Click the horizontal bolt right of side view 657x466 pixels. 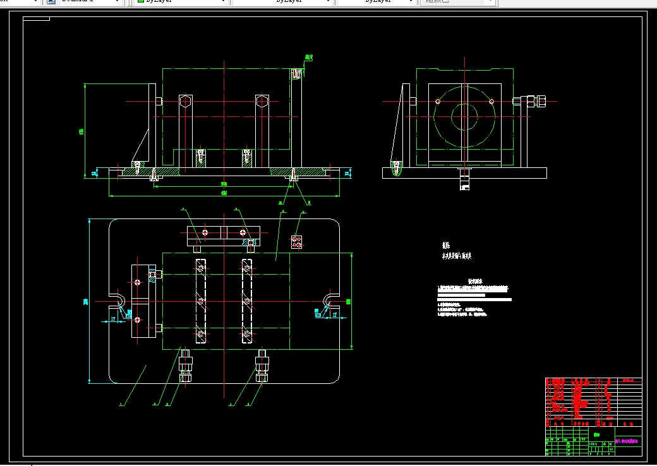529,101
